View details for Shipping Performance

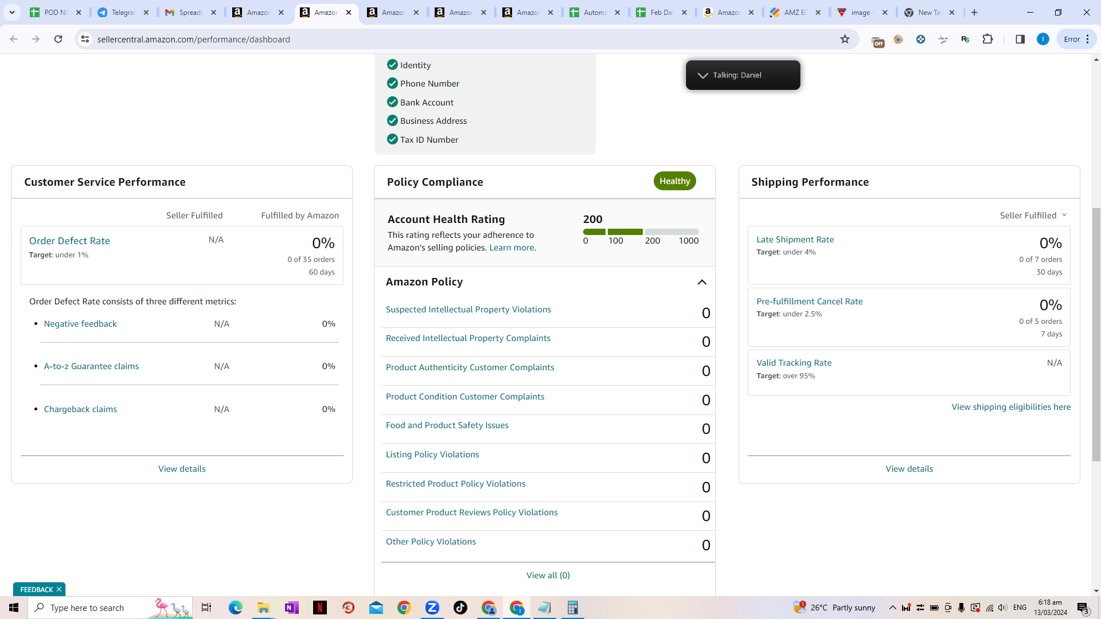[909, 469]
